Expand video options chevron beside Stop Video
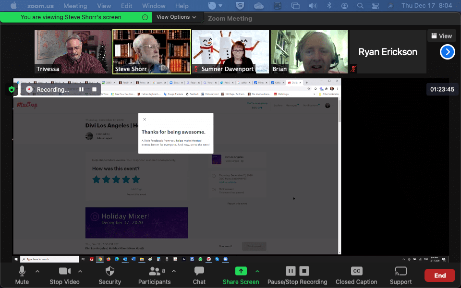The image size is (461, 288). (80, 271)
